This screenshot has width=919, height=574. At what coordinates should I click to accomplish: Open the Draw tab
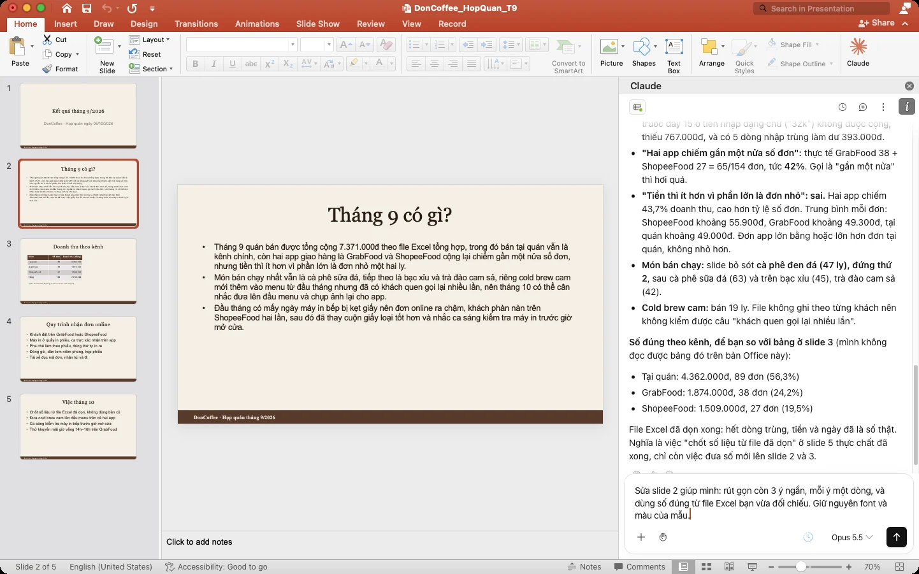[x=104, y=24]
